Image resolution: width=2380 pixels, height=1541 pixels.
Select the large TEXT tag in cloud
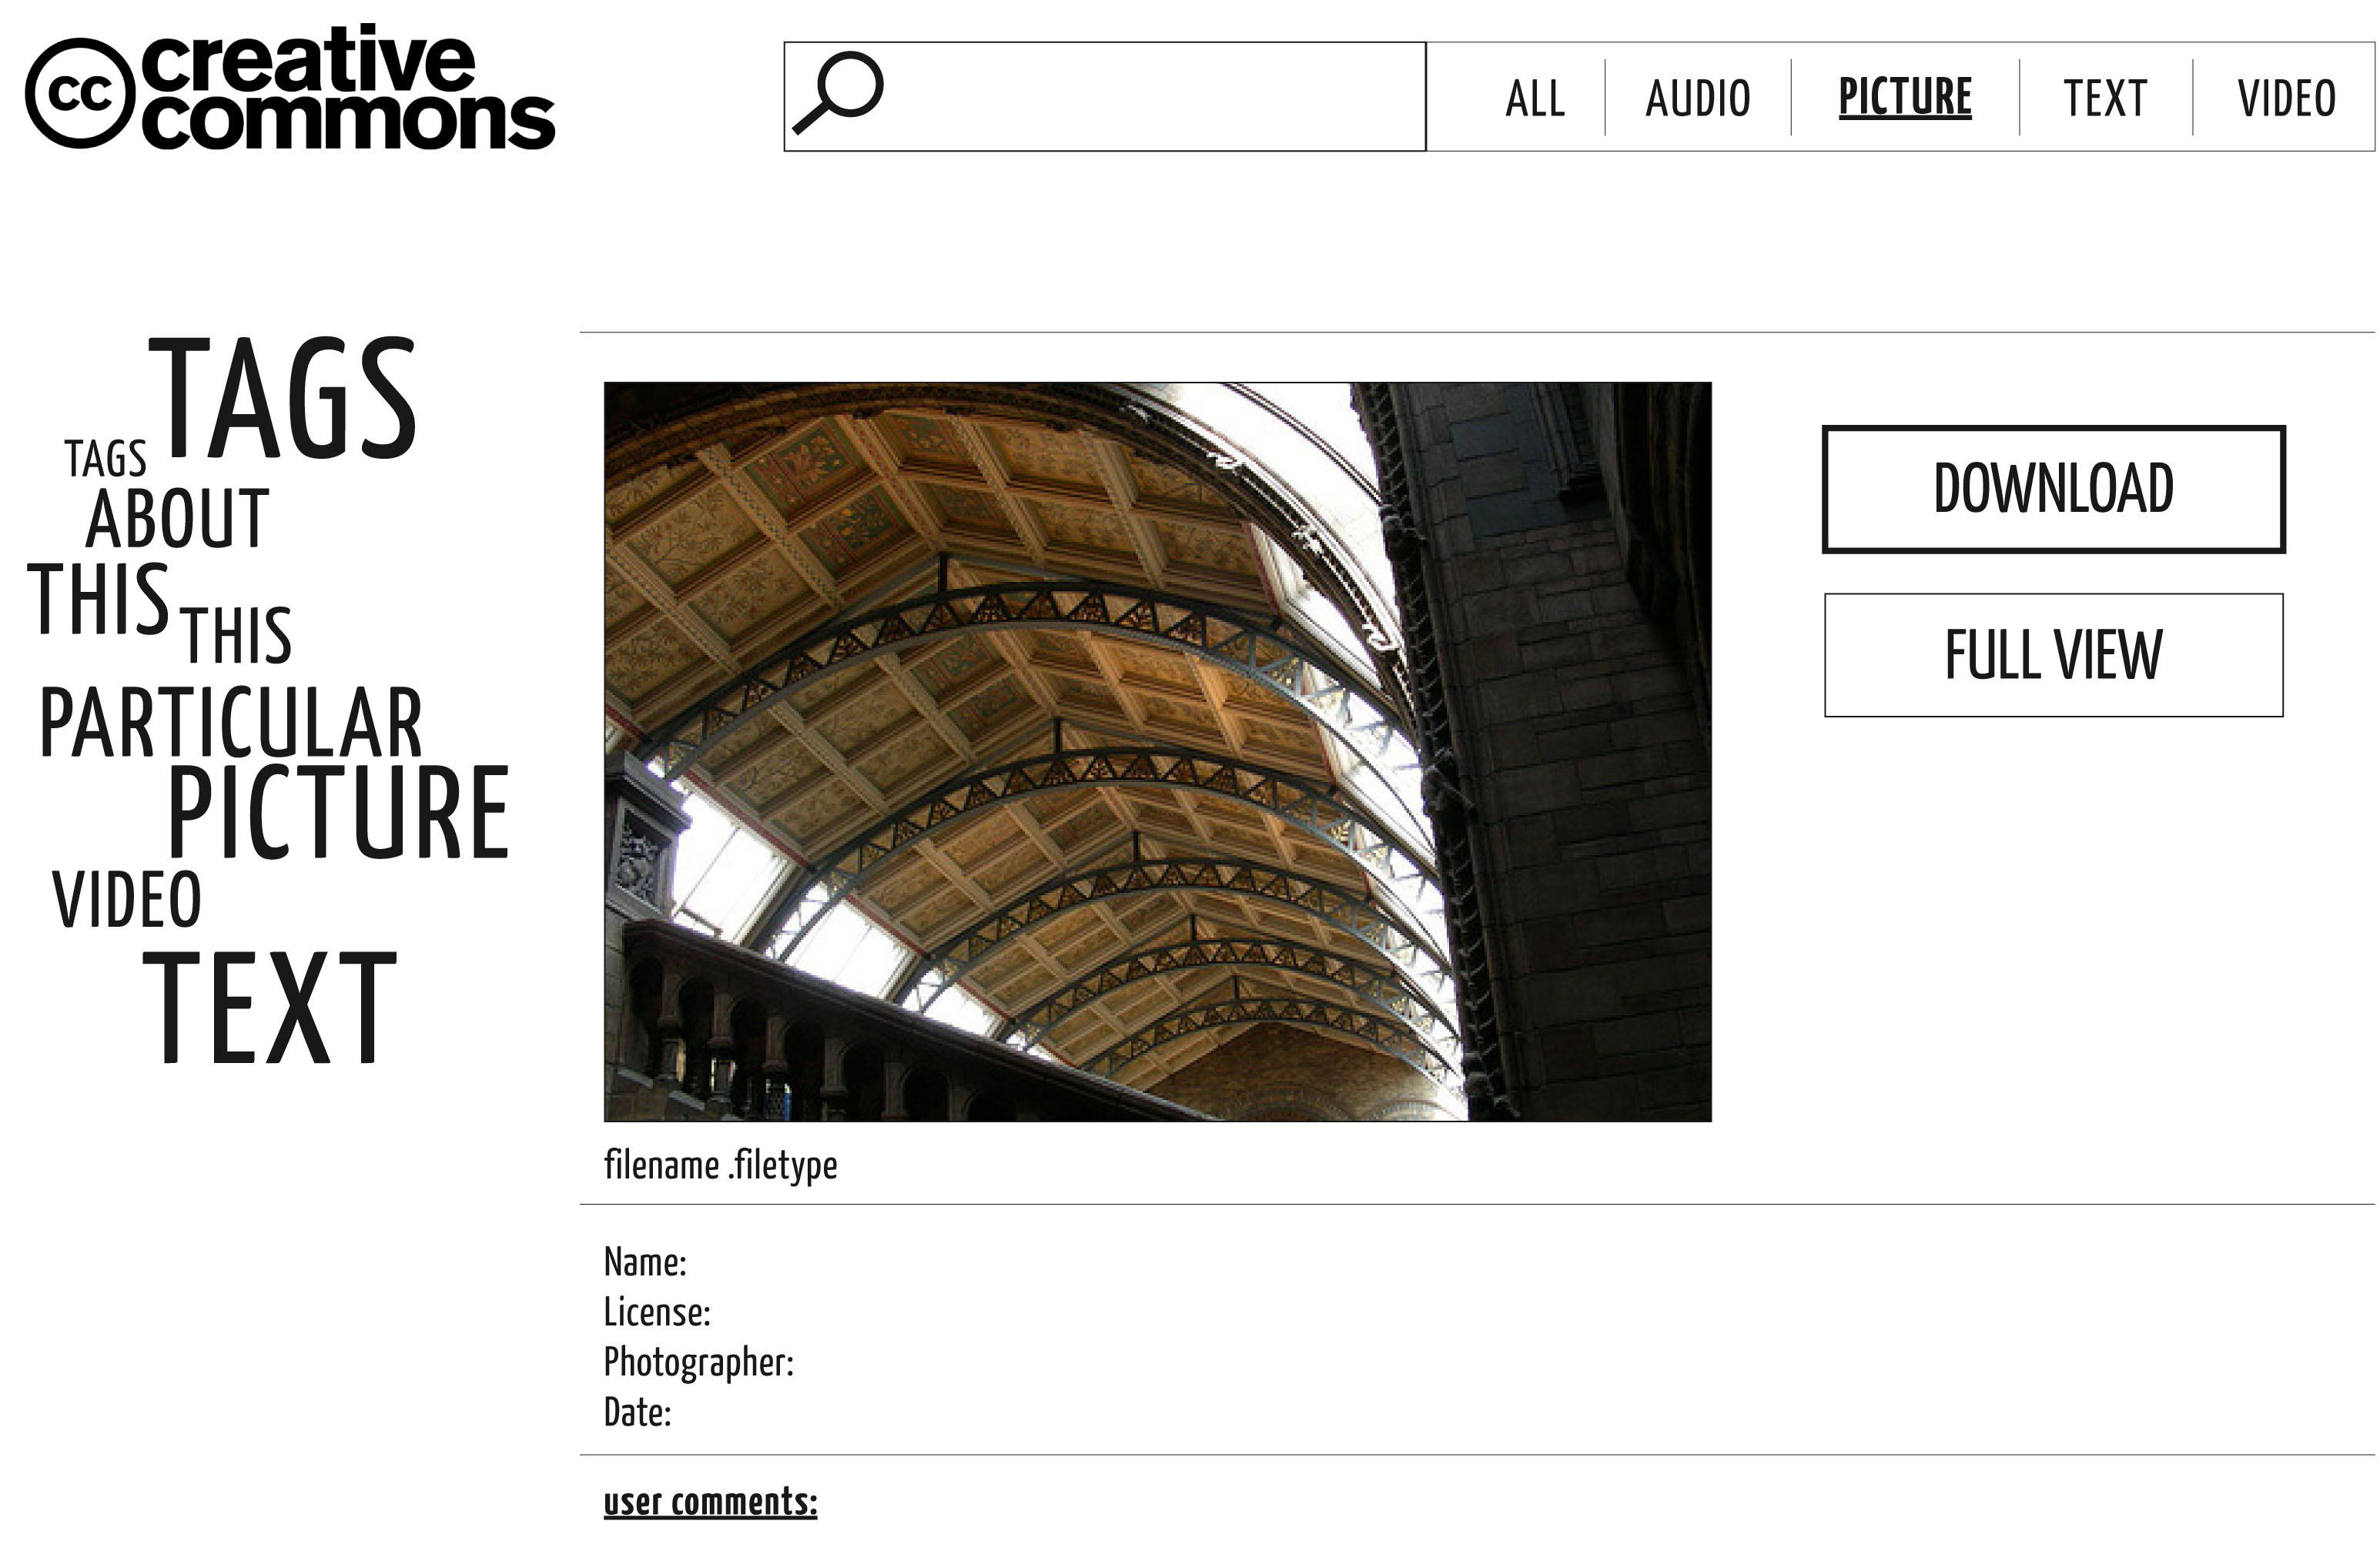(270, 1007)
